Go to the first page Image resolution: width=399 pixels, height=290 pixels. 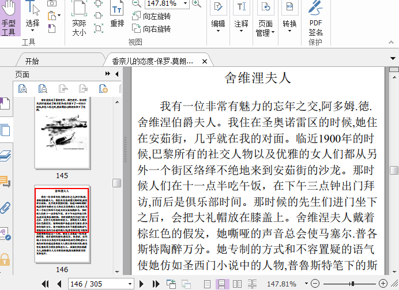[x=45, y=284]
